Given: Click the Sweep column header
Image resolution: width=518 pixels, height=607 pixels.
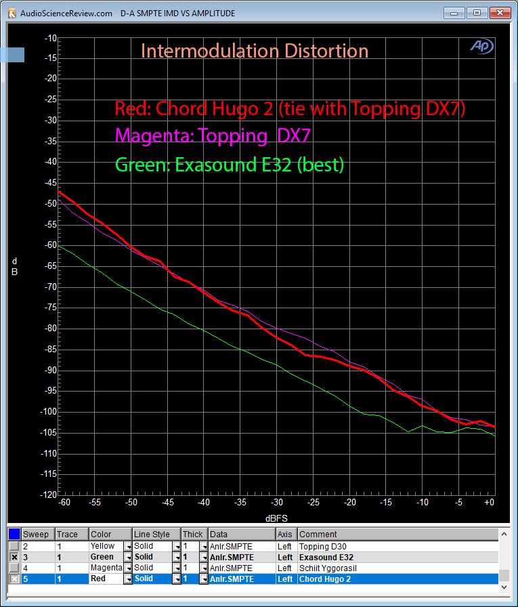Looking at the screenshot, I should coord(39,535).
